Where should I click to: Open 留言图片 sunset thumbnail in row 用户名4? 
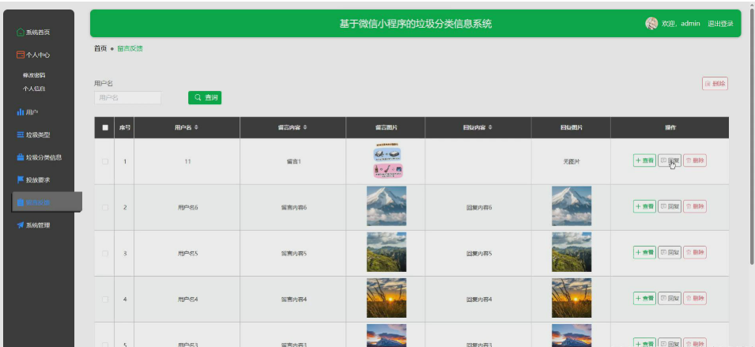pos(386,298)
